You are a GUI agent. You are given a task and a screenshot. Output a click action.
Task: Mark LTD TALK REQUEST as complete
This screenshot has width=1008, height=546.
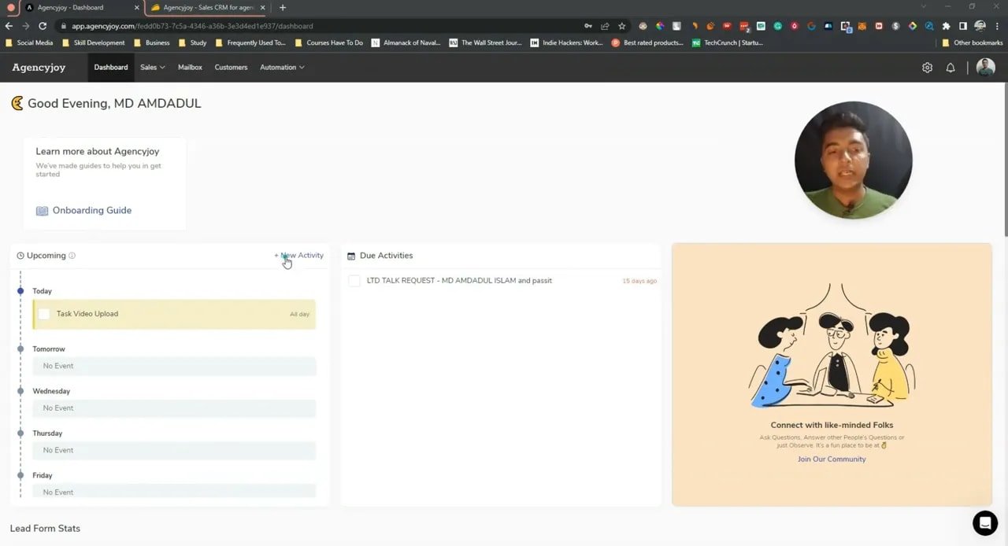point(354,280)
